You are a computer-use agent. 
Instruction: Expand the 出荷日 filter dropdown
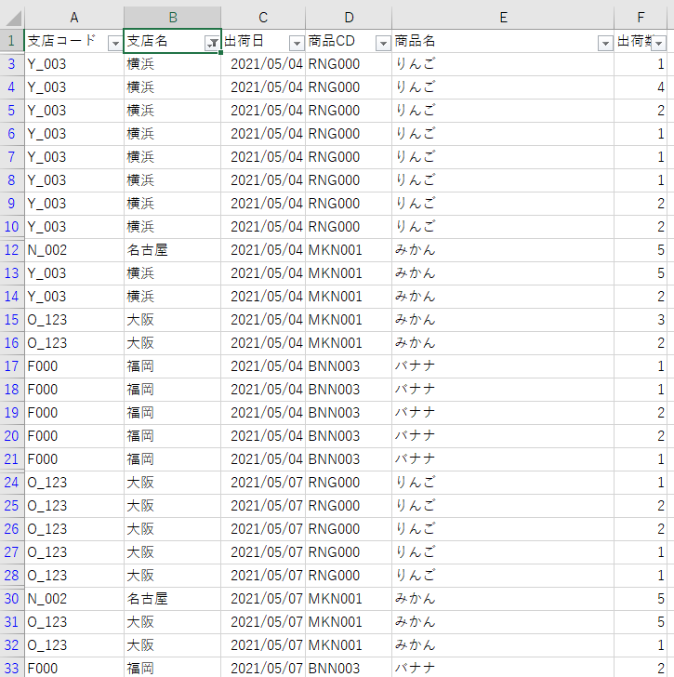(296, 43)
